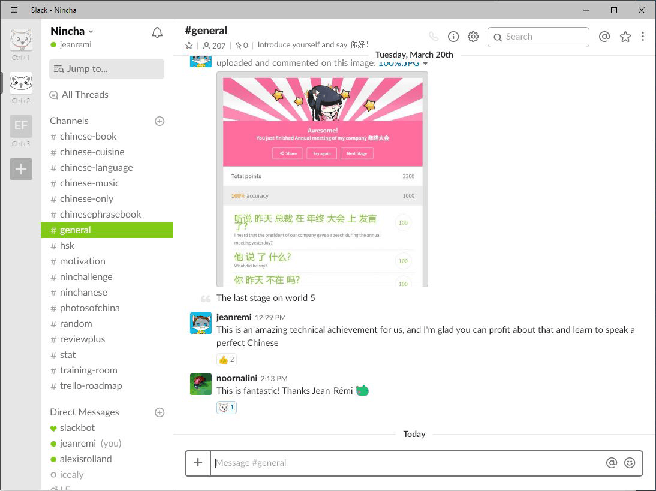Screen dimensions: 656x491
Task: Star the #general channel
Action: (189, 45)
